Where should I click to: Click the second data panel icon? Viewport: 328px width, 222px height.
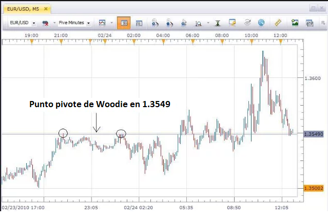tap(139, 23)
